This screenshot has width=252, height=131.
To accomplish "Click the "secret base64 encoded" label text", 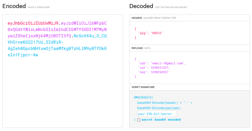I will [x=161, y=120].
